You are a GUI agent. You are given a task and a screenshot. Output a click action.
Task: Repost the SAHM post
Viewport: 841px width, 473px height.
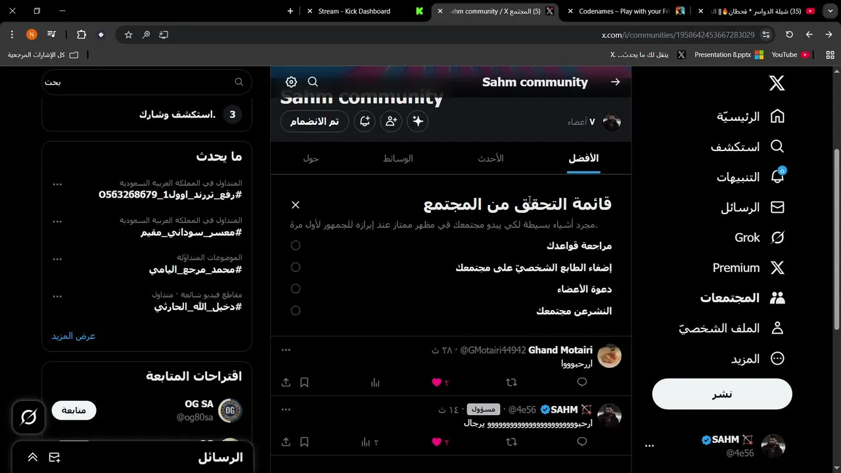511,442
